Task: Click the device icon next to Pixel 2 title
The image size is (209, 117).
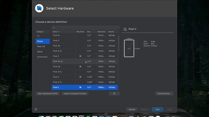Action: [x=125, y=29]
